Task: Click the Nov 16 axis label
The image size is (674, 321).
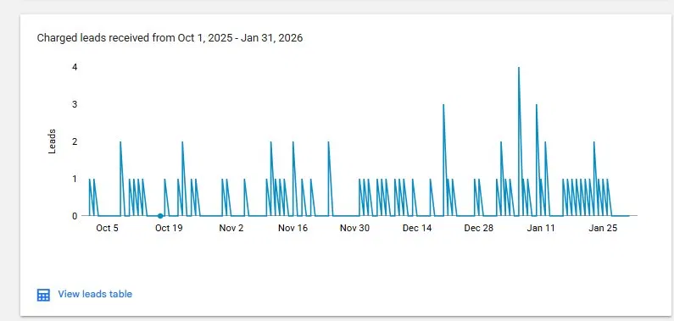Action: (292, 229)
